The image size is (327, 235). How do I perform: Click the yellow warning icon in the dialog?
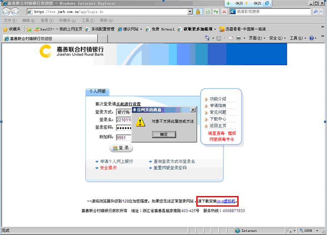point(140,122)
